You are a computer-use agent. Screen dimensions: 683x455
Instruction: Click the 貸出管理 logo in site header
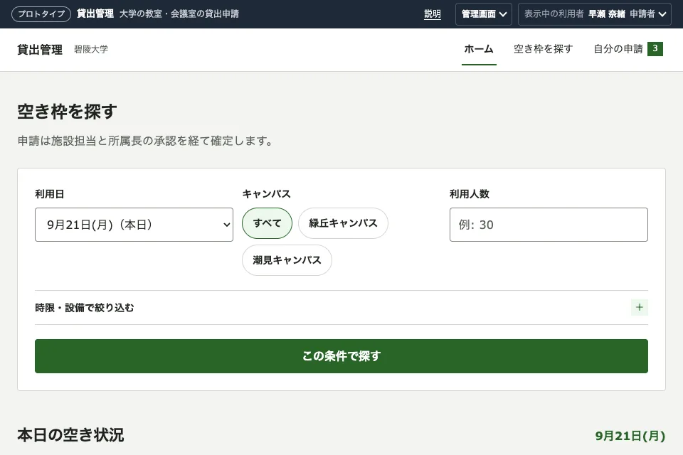coord(40,50)
